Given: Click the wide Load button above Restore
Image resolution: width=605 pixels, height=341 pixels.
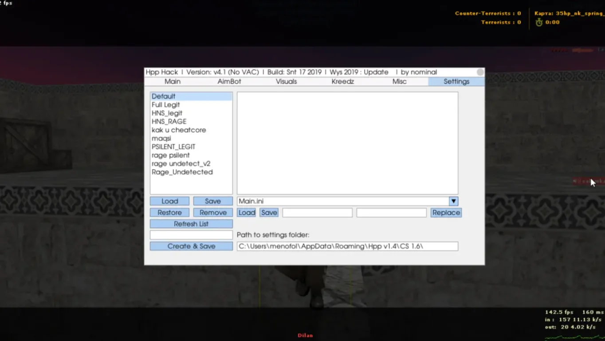Looking at the screenshot, I should click(169, 201).
